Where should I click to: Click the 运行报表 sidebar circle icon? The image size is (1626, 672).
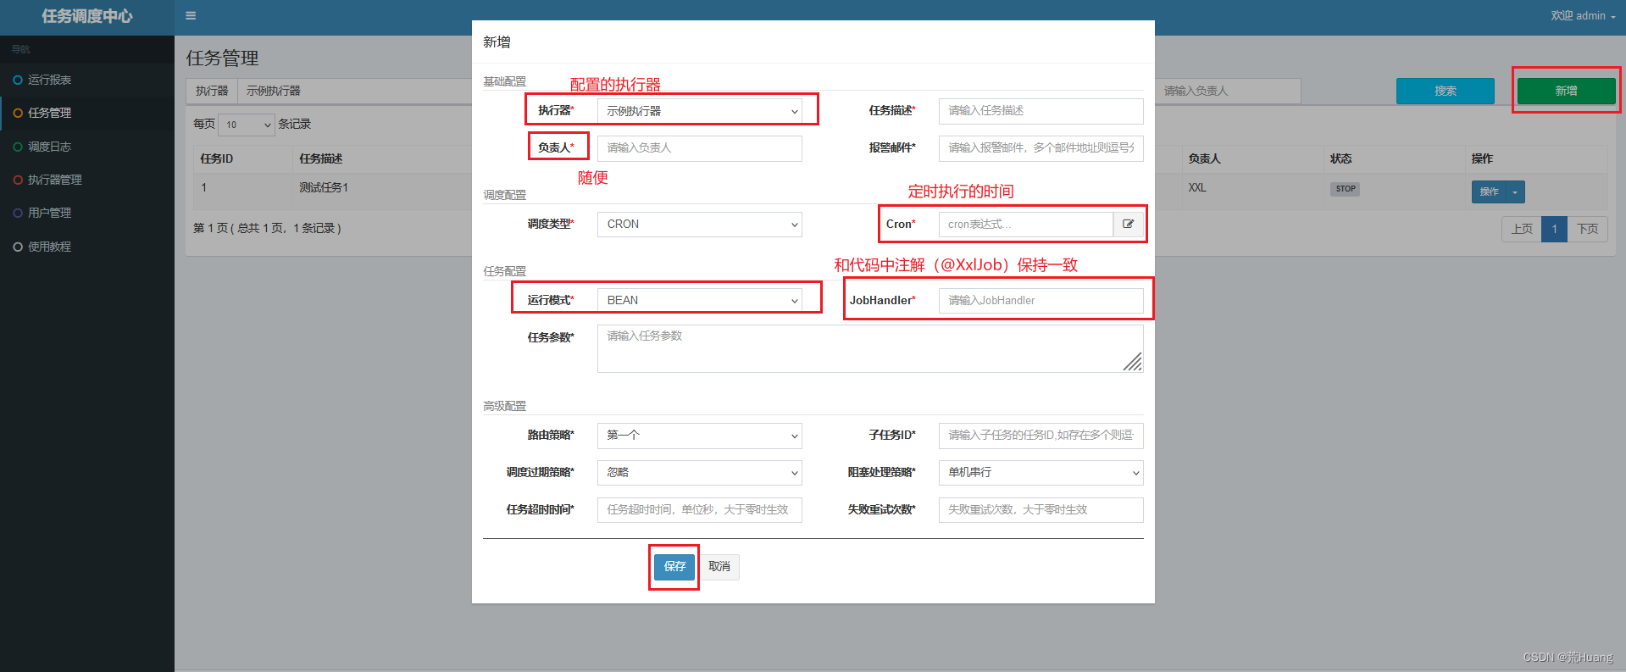pyautogui.click(x=18, y=80)
